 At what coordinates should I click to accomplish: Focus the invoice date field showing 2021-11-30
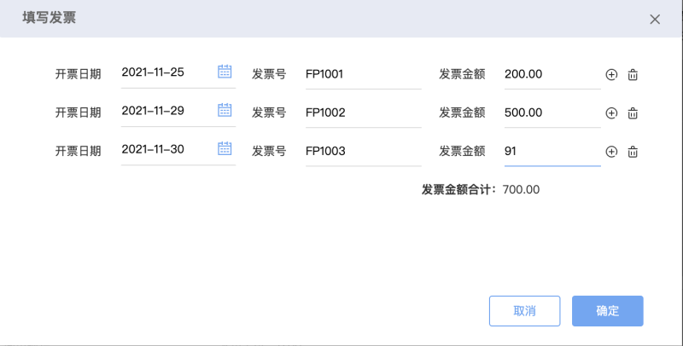pyautogui.click(x=178, y=149)
